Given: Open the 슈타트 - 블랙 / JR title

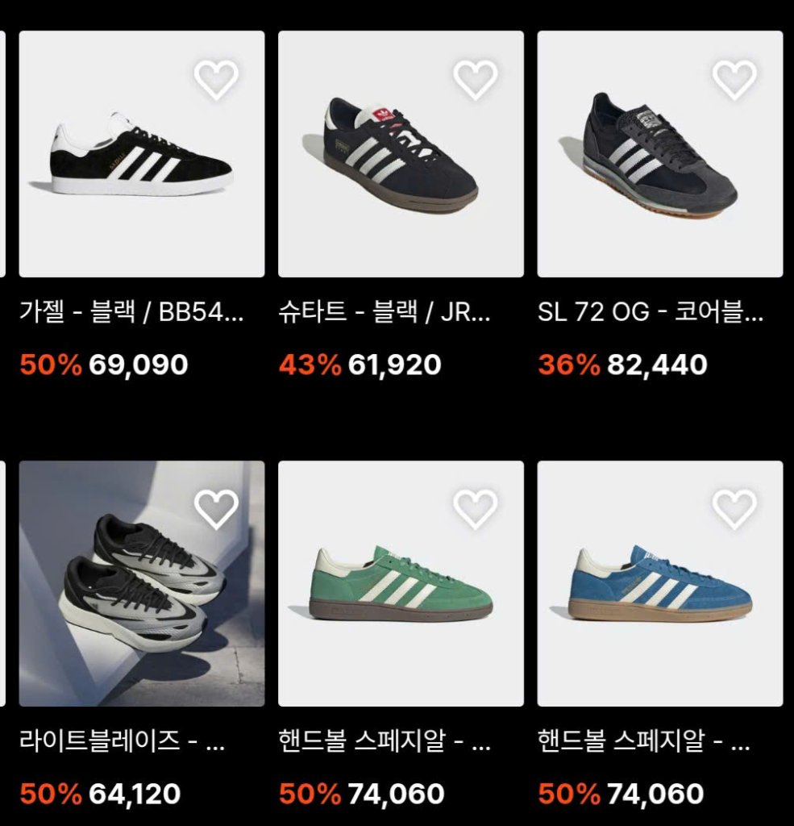Looking at the screenshot, I should click(385, 312).
